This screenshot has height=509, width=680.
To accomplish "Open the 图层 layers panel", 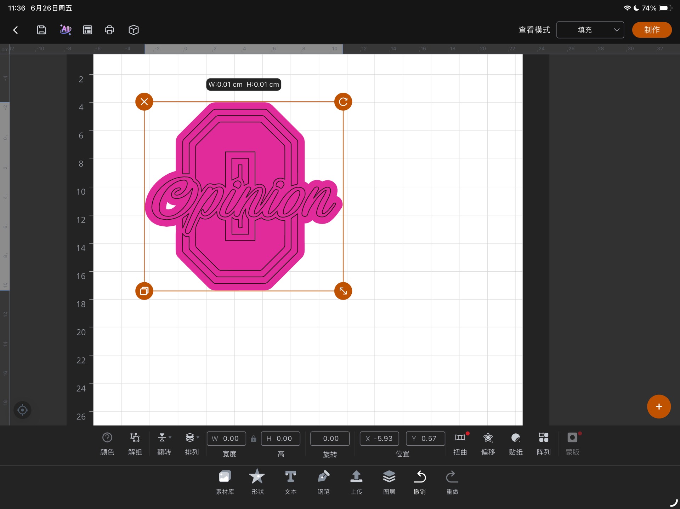I will click(x=389, y=482).
